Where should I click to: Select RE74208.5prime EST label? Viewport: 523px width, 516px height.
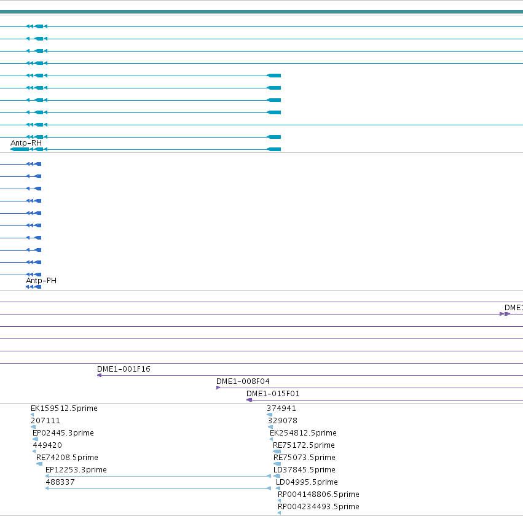click(x=67, y=458)
